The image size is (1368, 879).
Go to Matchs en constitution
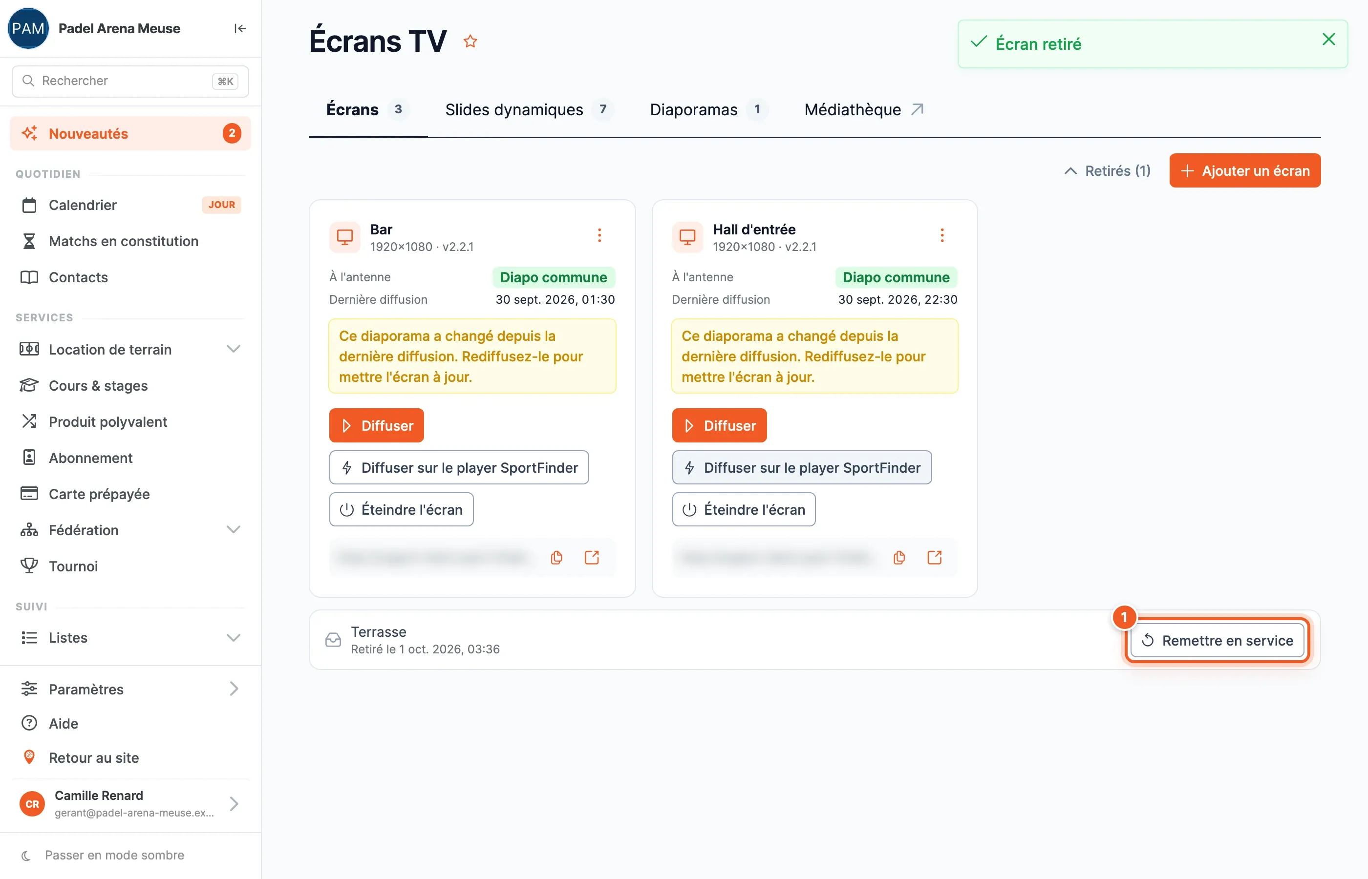(x=131, y=241)
